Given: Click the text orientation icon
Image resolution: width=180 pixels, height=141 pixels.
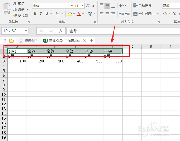Looking at the screenshot, I should point(122,6).
